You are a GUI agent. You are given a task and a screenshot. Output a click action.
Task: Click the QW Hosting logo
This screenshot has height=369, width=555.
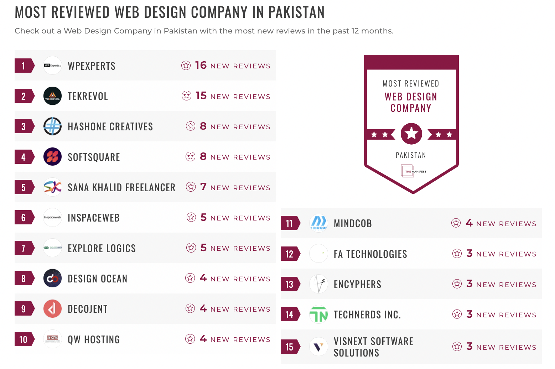pos(52,339)
